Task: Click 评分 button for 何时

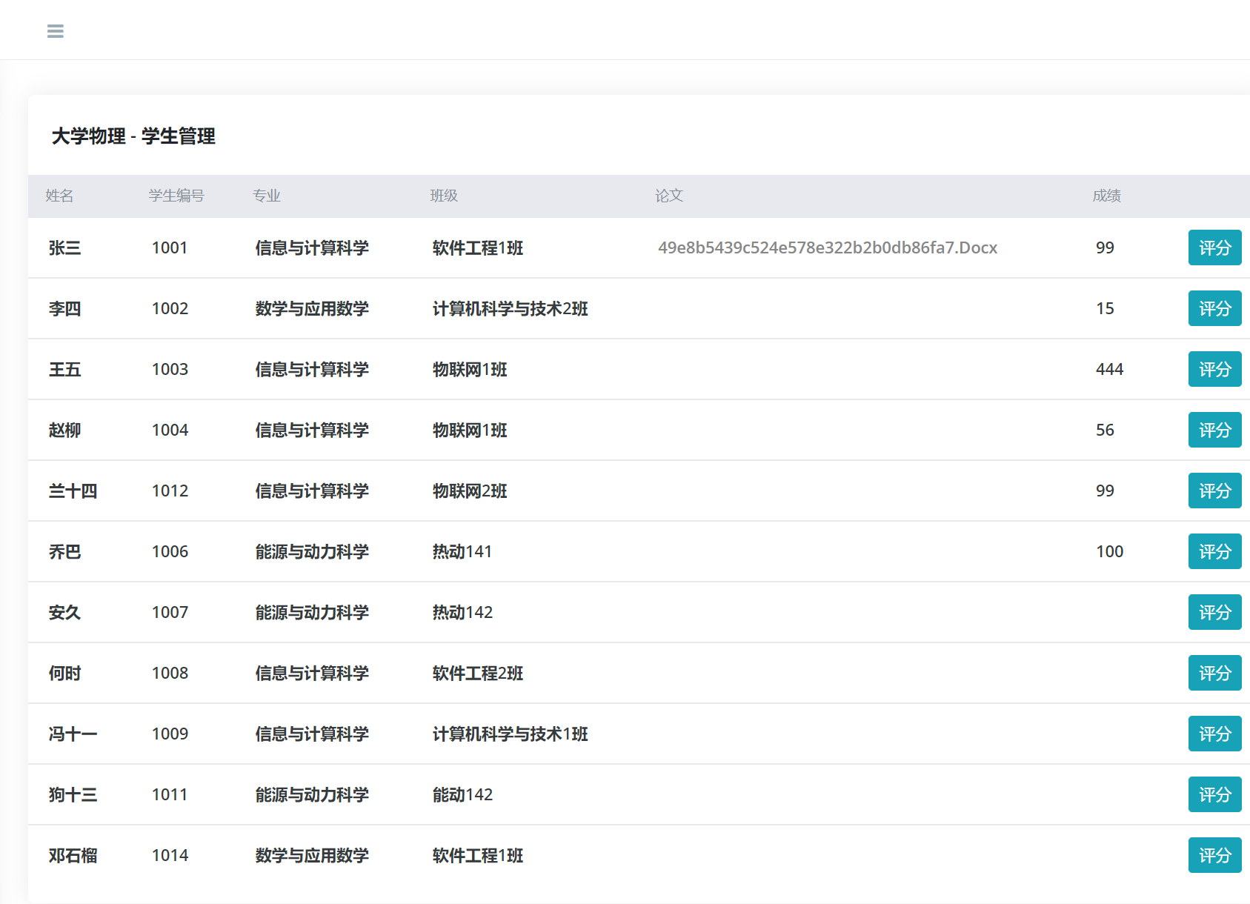Action: click(x=1214, y=673)
